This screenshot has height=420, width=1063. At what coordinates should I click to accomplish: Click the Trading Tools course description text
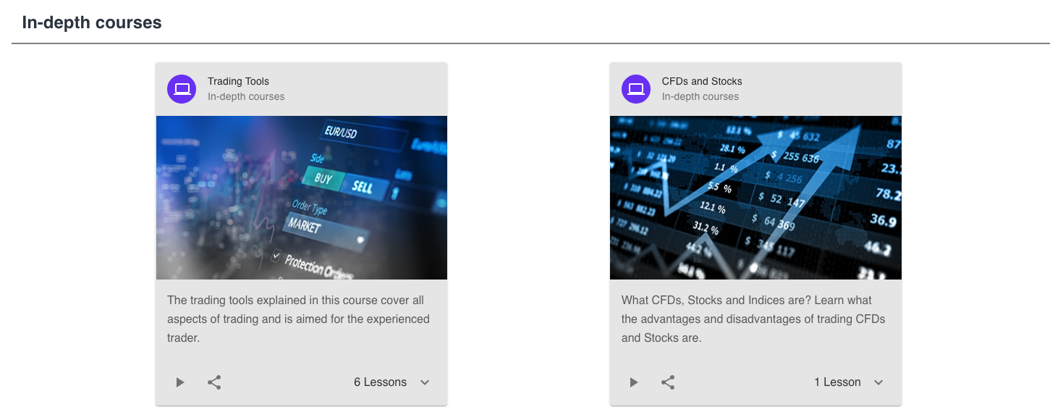pyautogui.click(x=298, y=319)
